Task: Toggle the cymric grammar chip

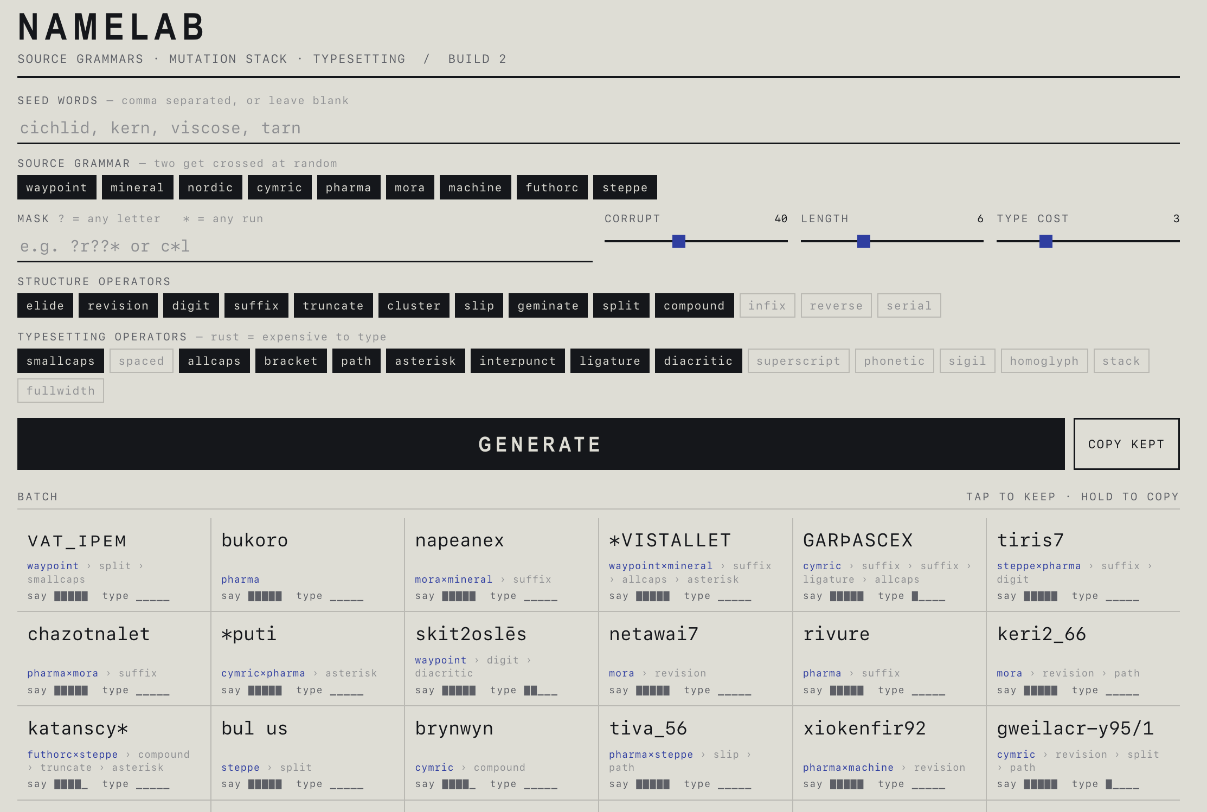Action: (279, 188)
